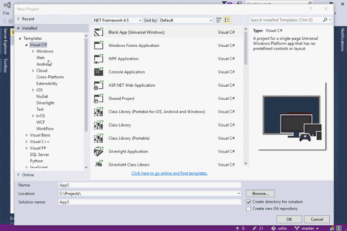The width and height of the screenshot is (347, 231).
Task: Click the template list scroll down arrow
Action: [x=246, y=163]
